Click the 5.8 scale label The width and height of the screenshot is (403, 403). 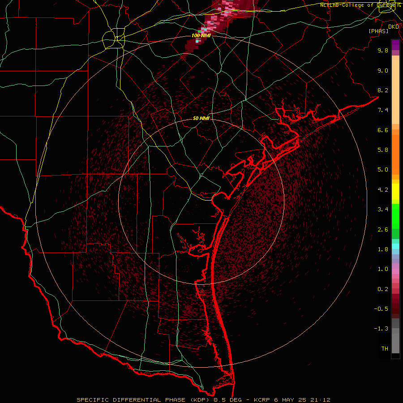click(x=383, y=150)
